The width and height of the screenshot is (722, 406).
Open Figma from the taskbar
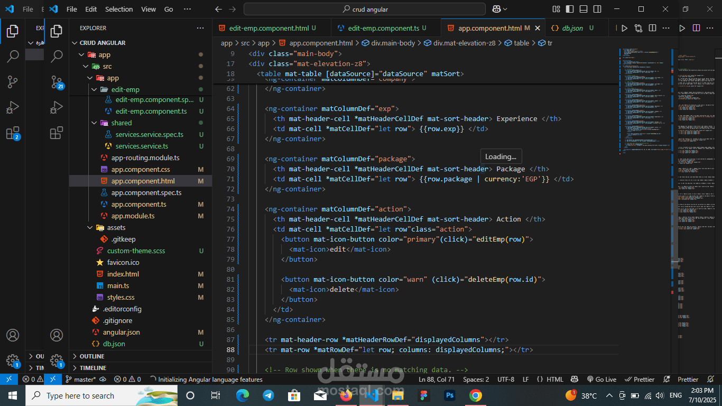(424, 395)
